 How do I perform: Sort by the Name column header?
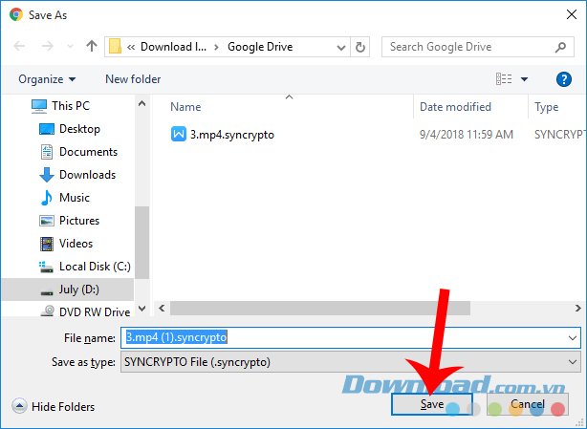click(185, 107)
